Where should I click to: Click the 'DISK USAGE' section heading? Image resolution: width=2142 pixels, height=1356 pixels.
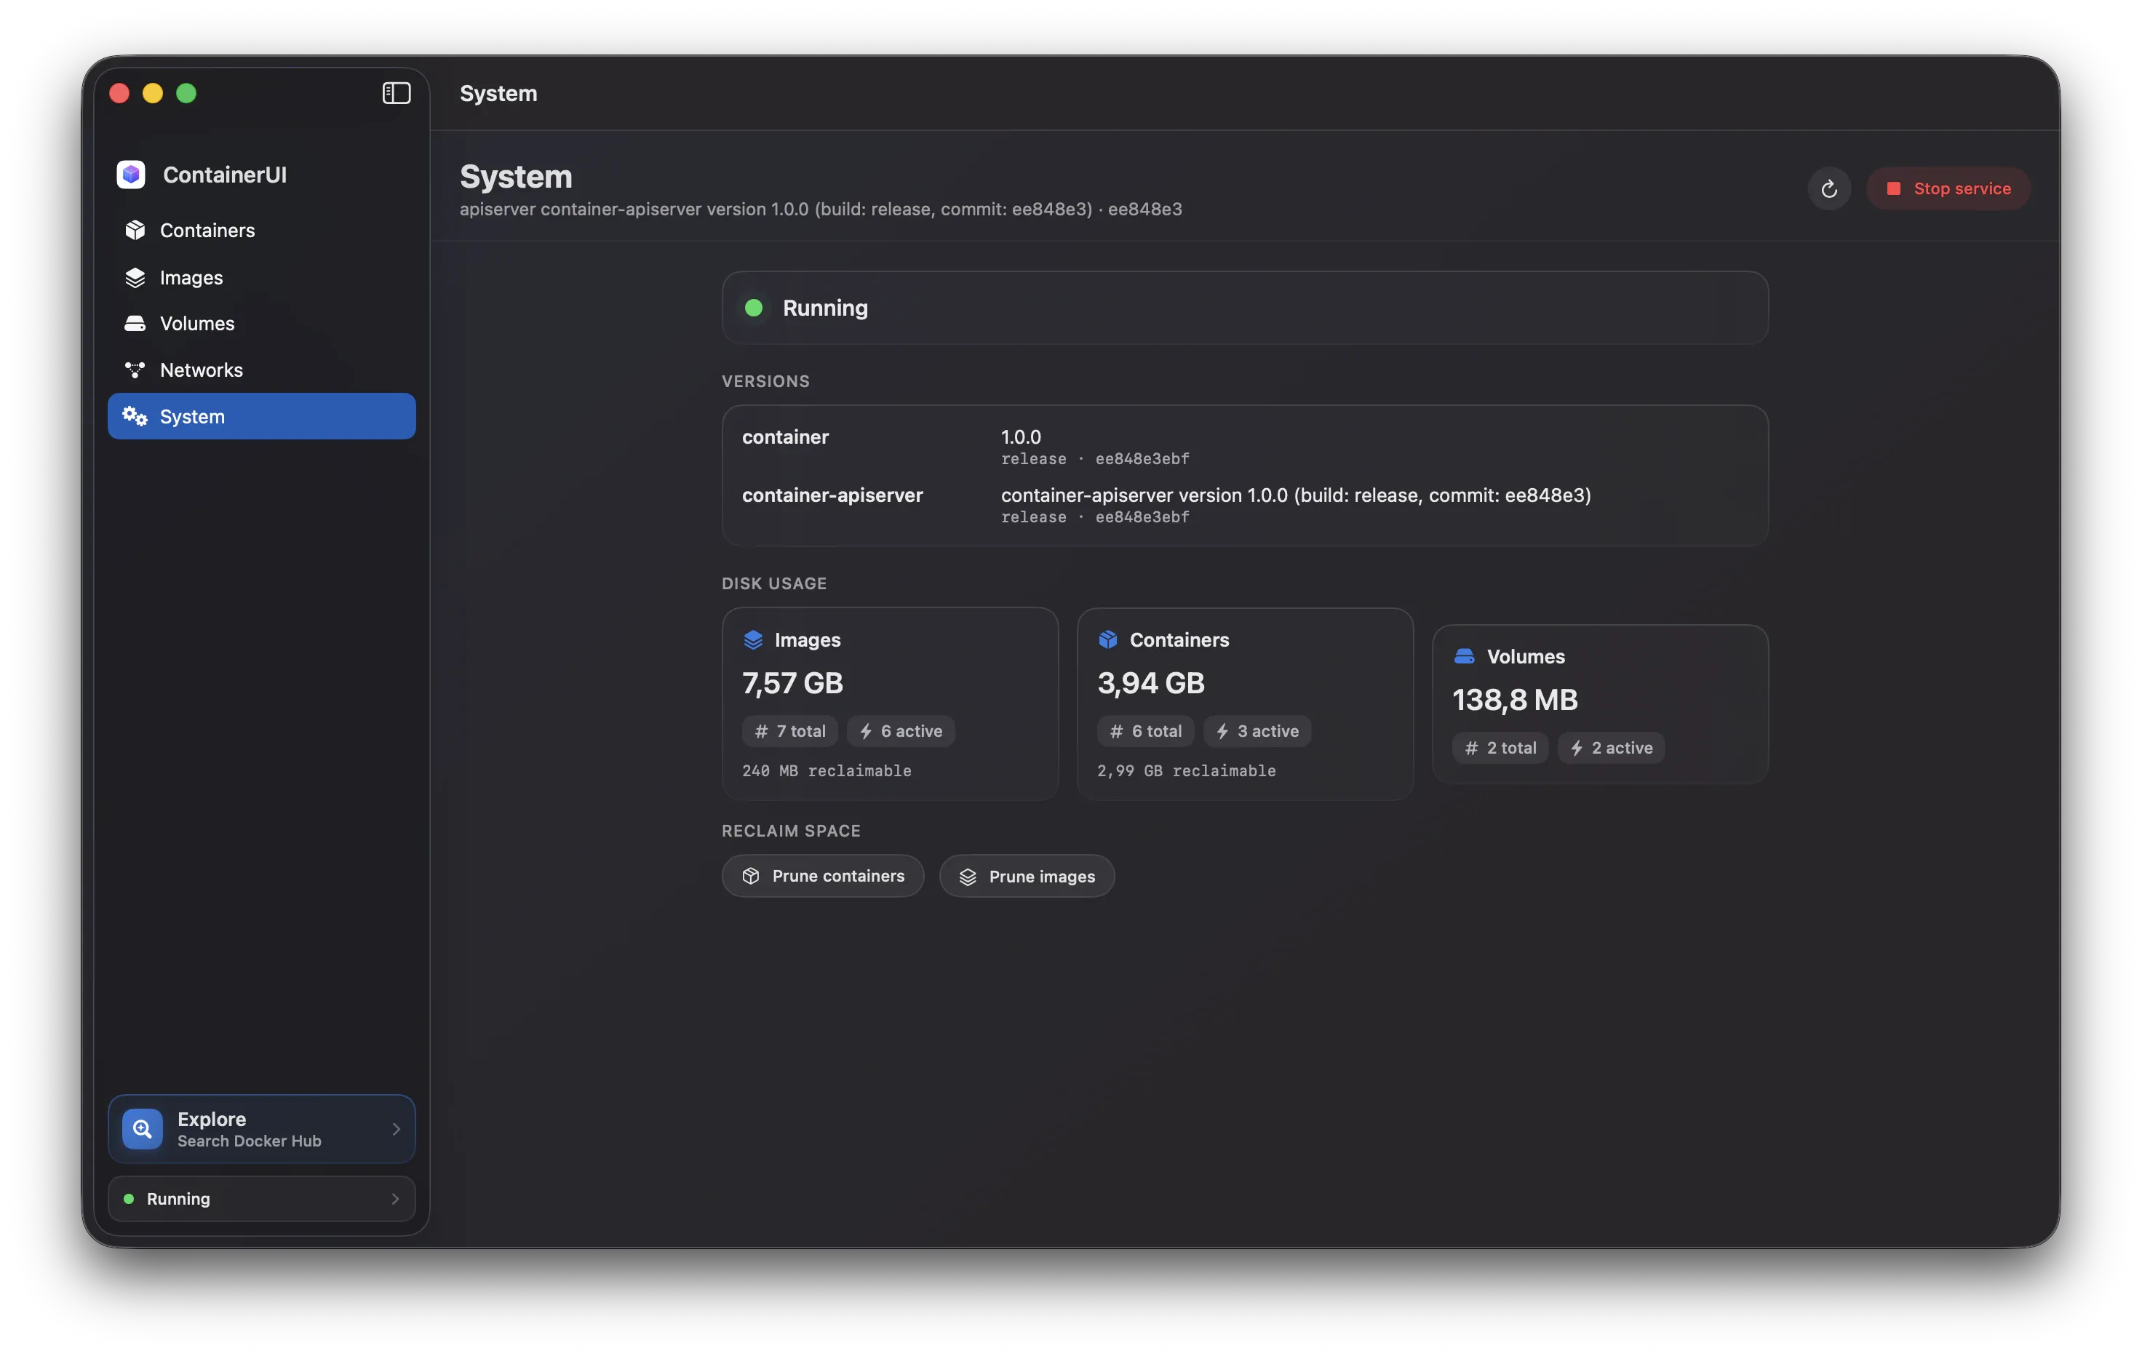click(774, 583)
